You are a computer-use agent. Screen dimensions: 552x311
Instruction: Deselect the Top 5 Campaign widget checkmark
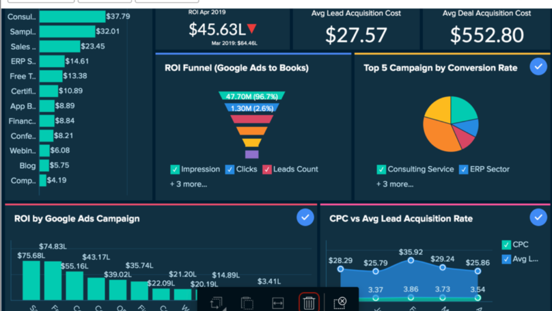(x=539, y=66)
